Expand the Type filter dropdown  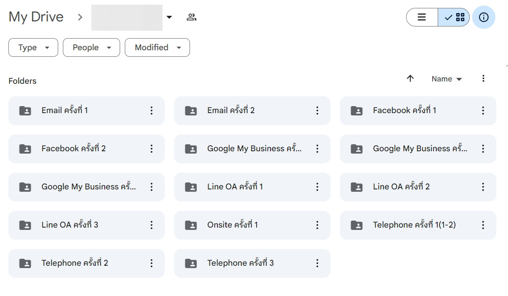point(33,47)
